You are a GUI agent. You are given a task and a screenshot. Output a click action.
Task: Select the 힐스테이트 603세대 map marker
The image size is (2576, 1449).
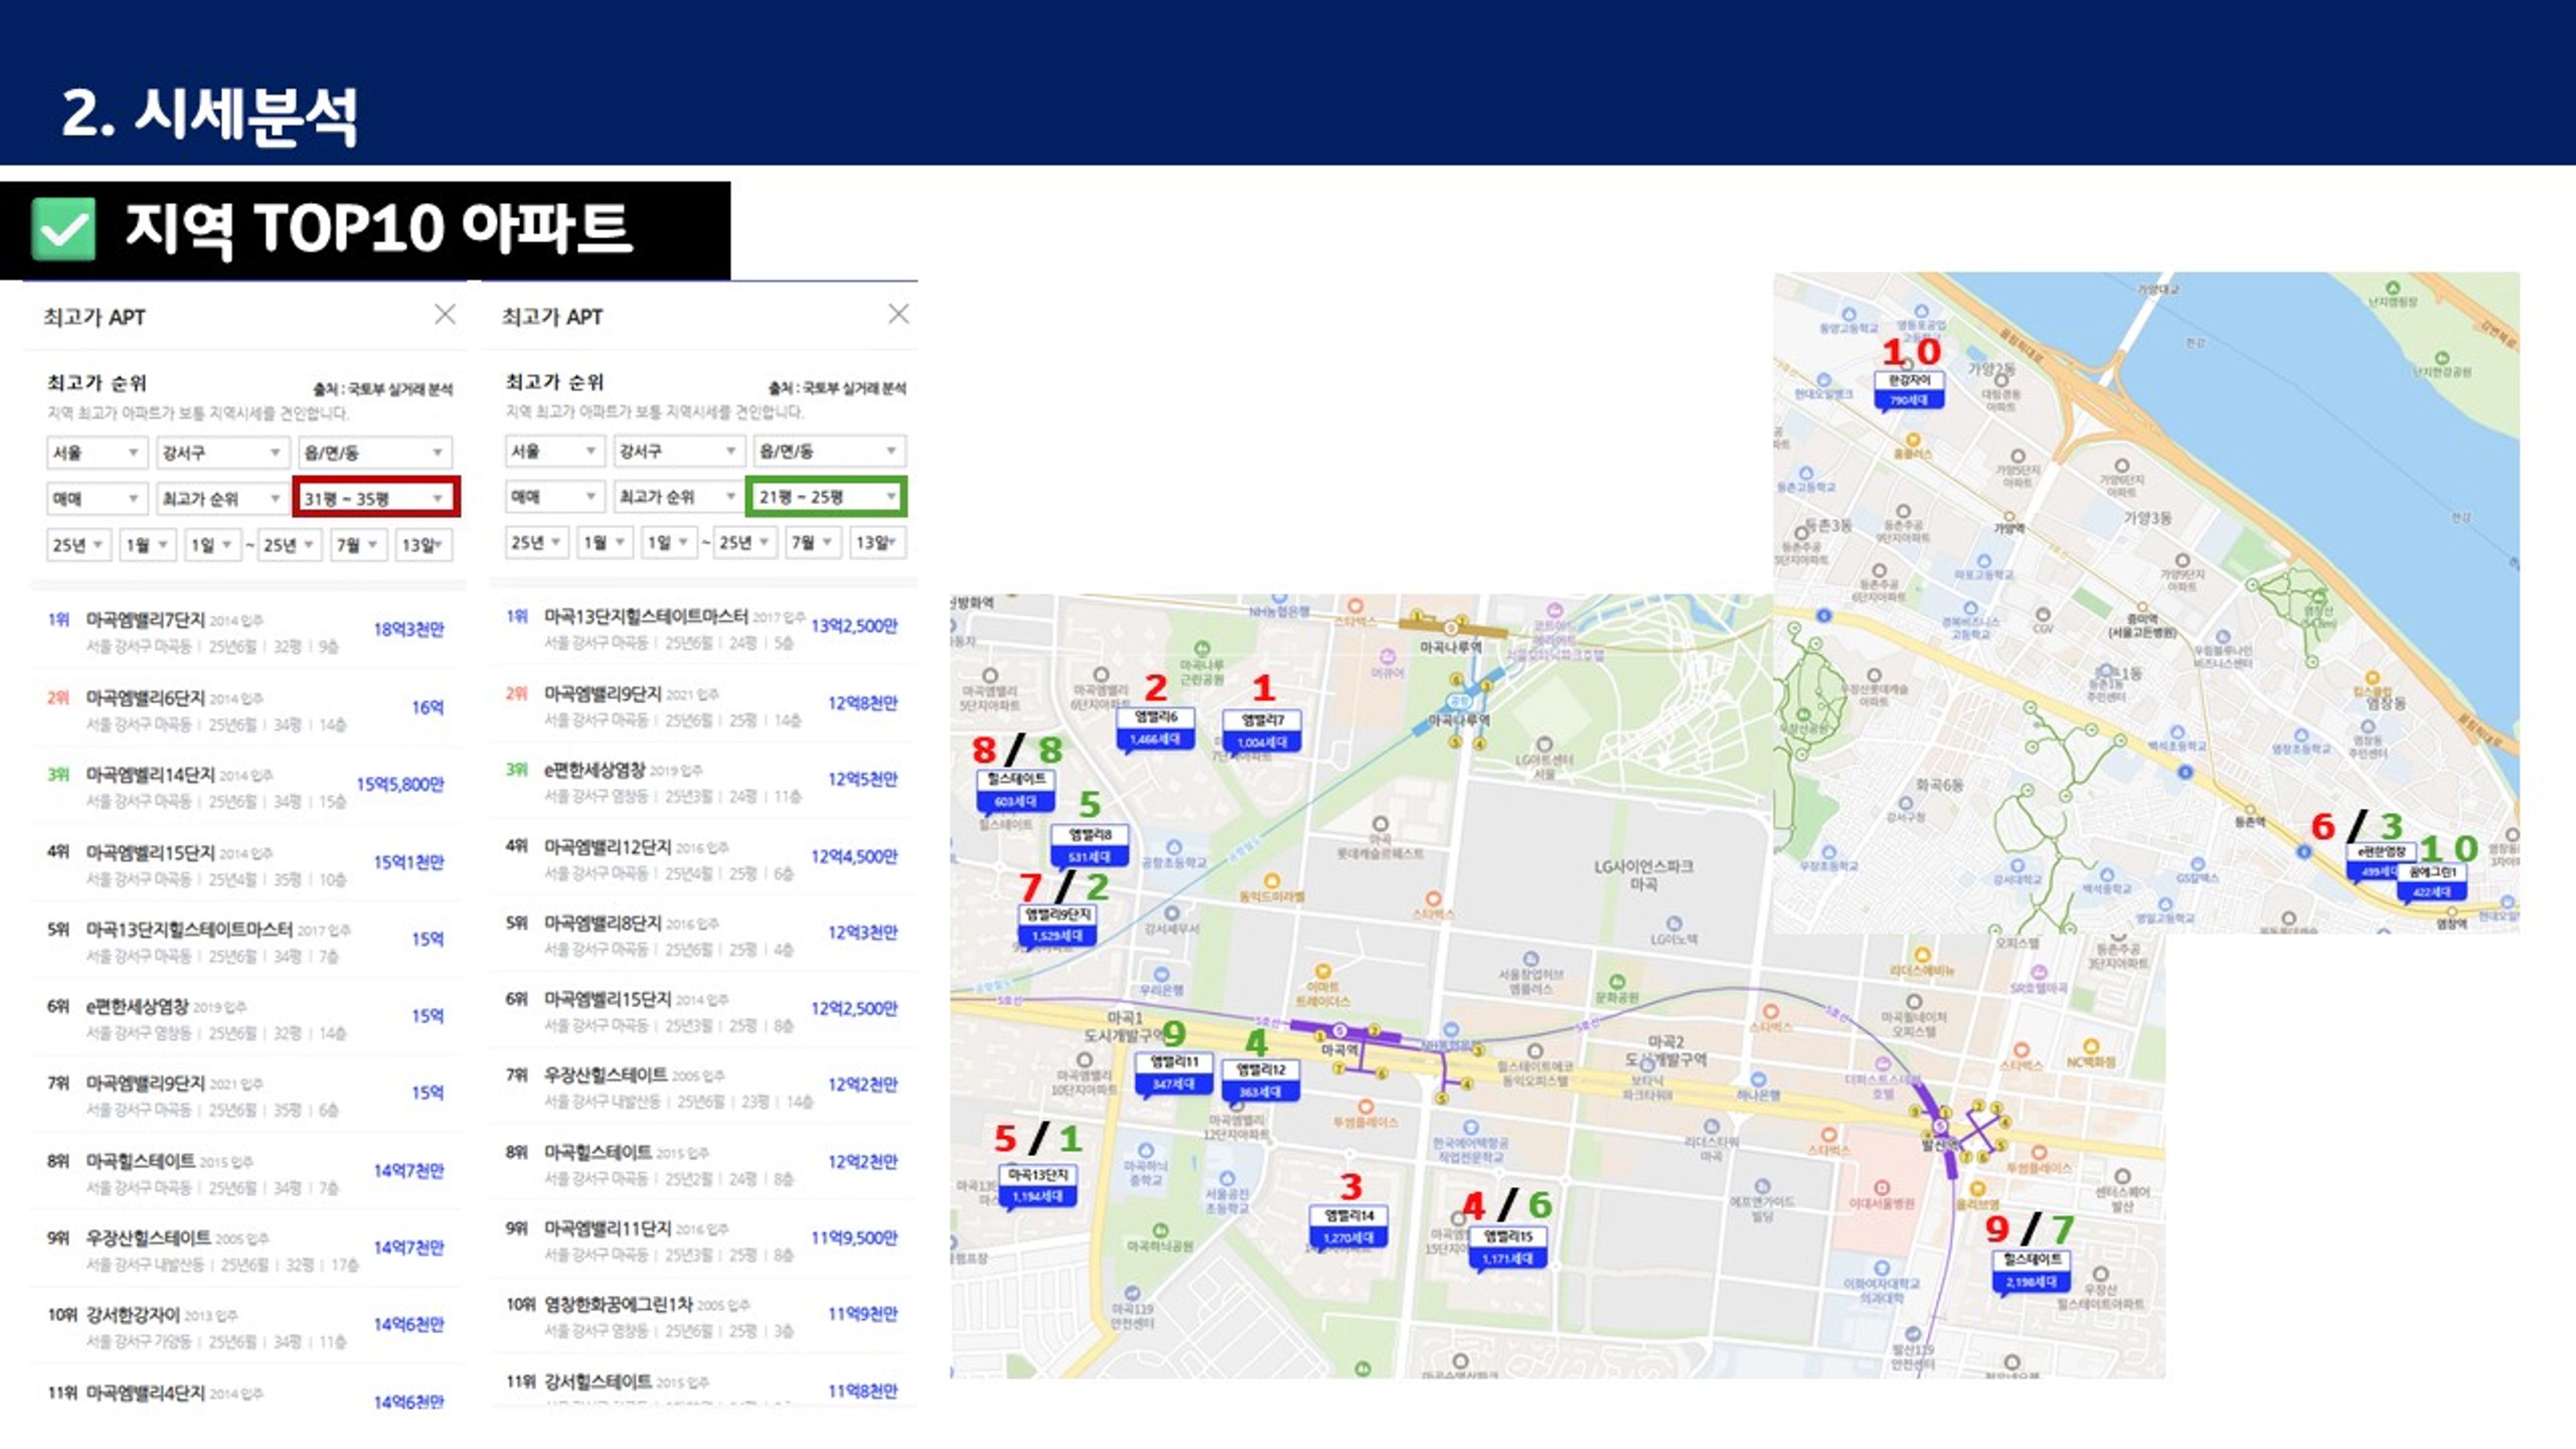tap(1015, 790)
